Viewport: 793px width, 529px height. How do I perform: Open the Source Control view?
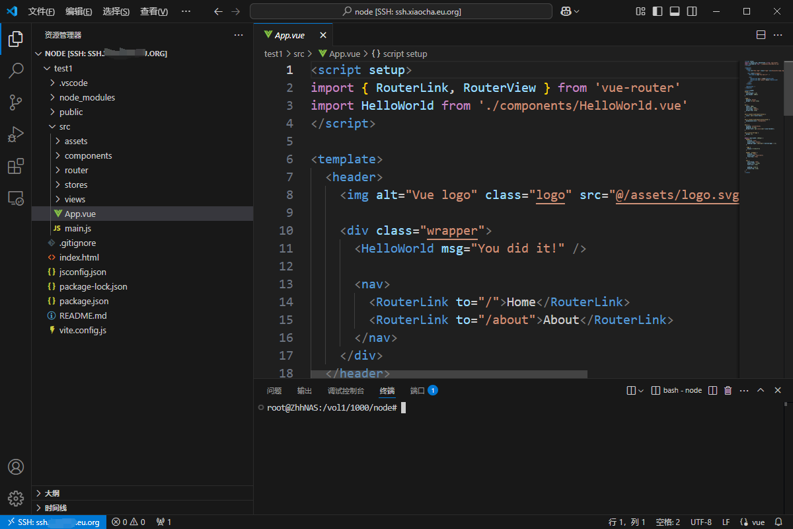tap(16, 102)
